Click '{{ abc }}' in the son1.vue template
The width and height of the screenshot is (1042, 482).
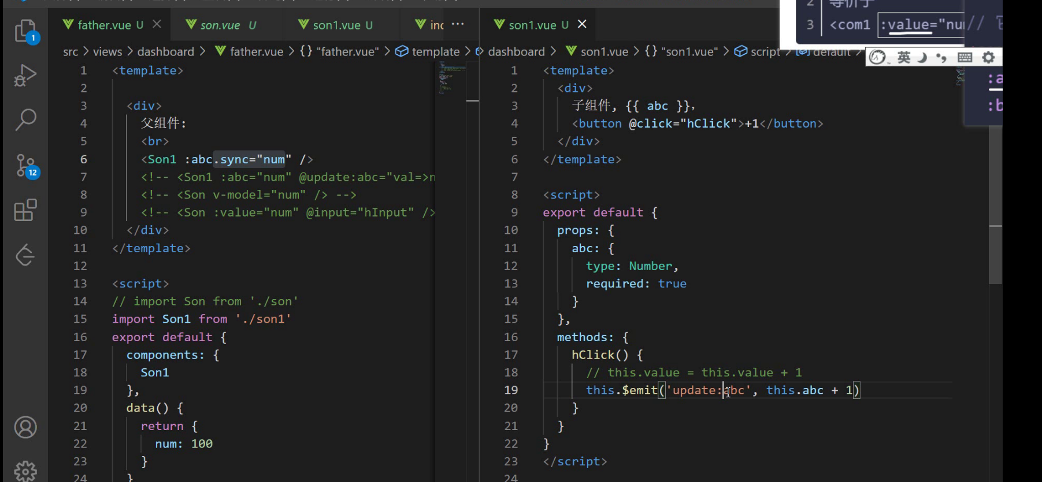(x=658, y=106)
